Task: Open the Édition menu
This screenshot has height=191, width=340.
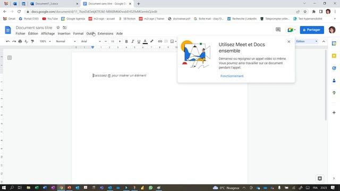Action: pyautogui.click(x=33, y=33)
